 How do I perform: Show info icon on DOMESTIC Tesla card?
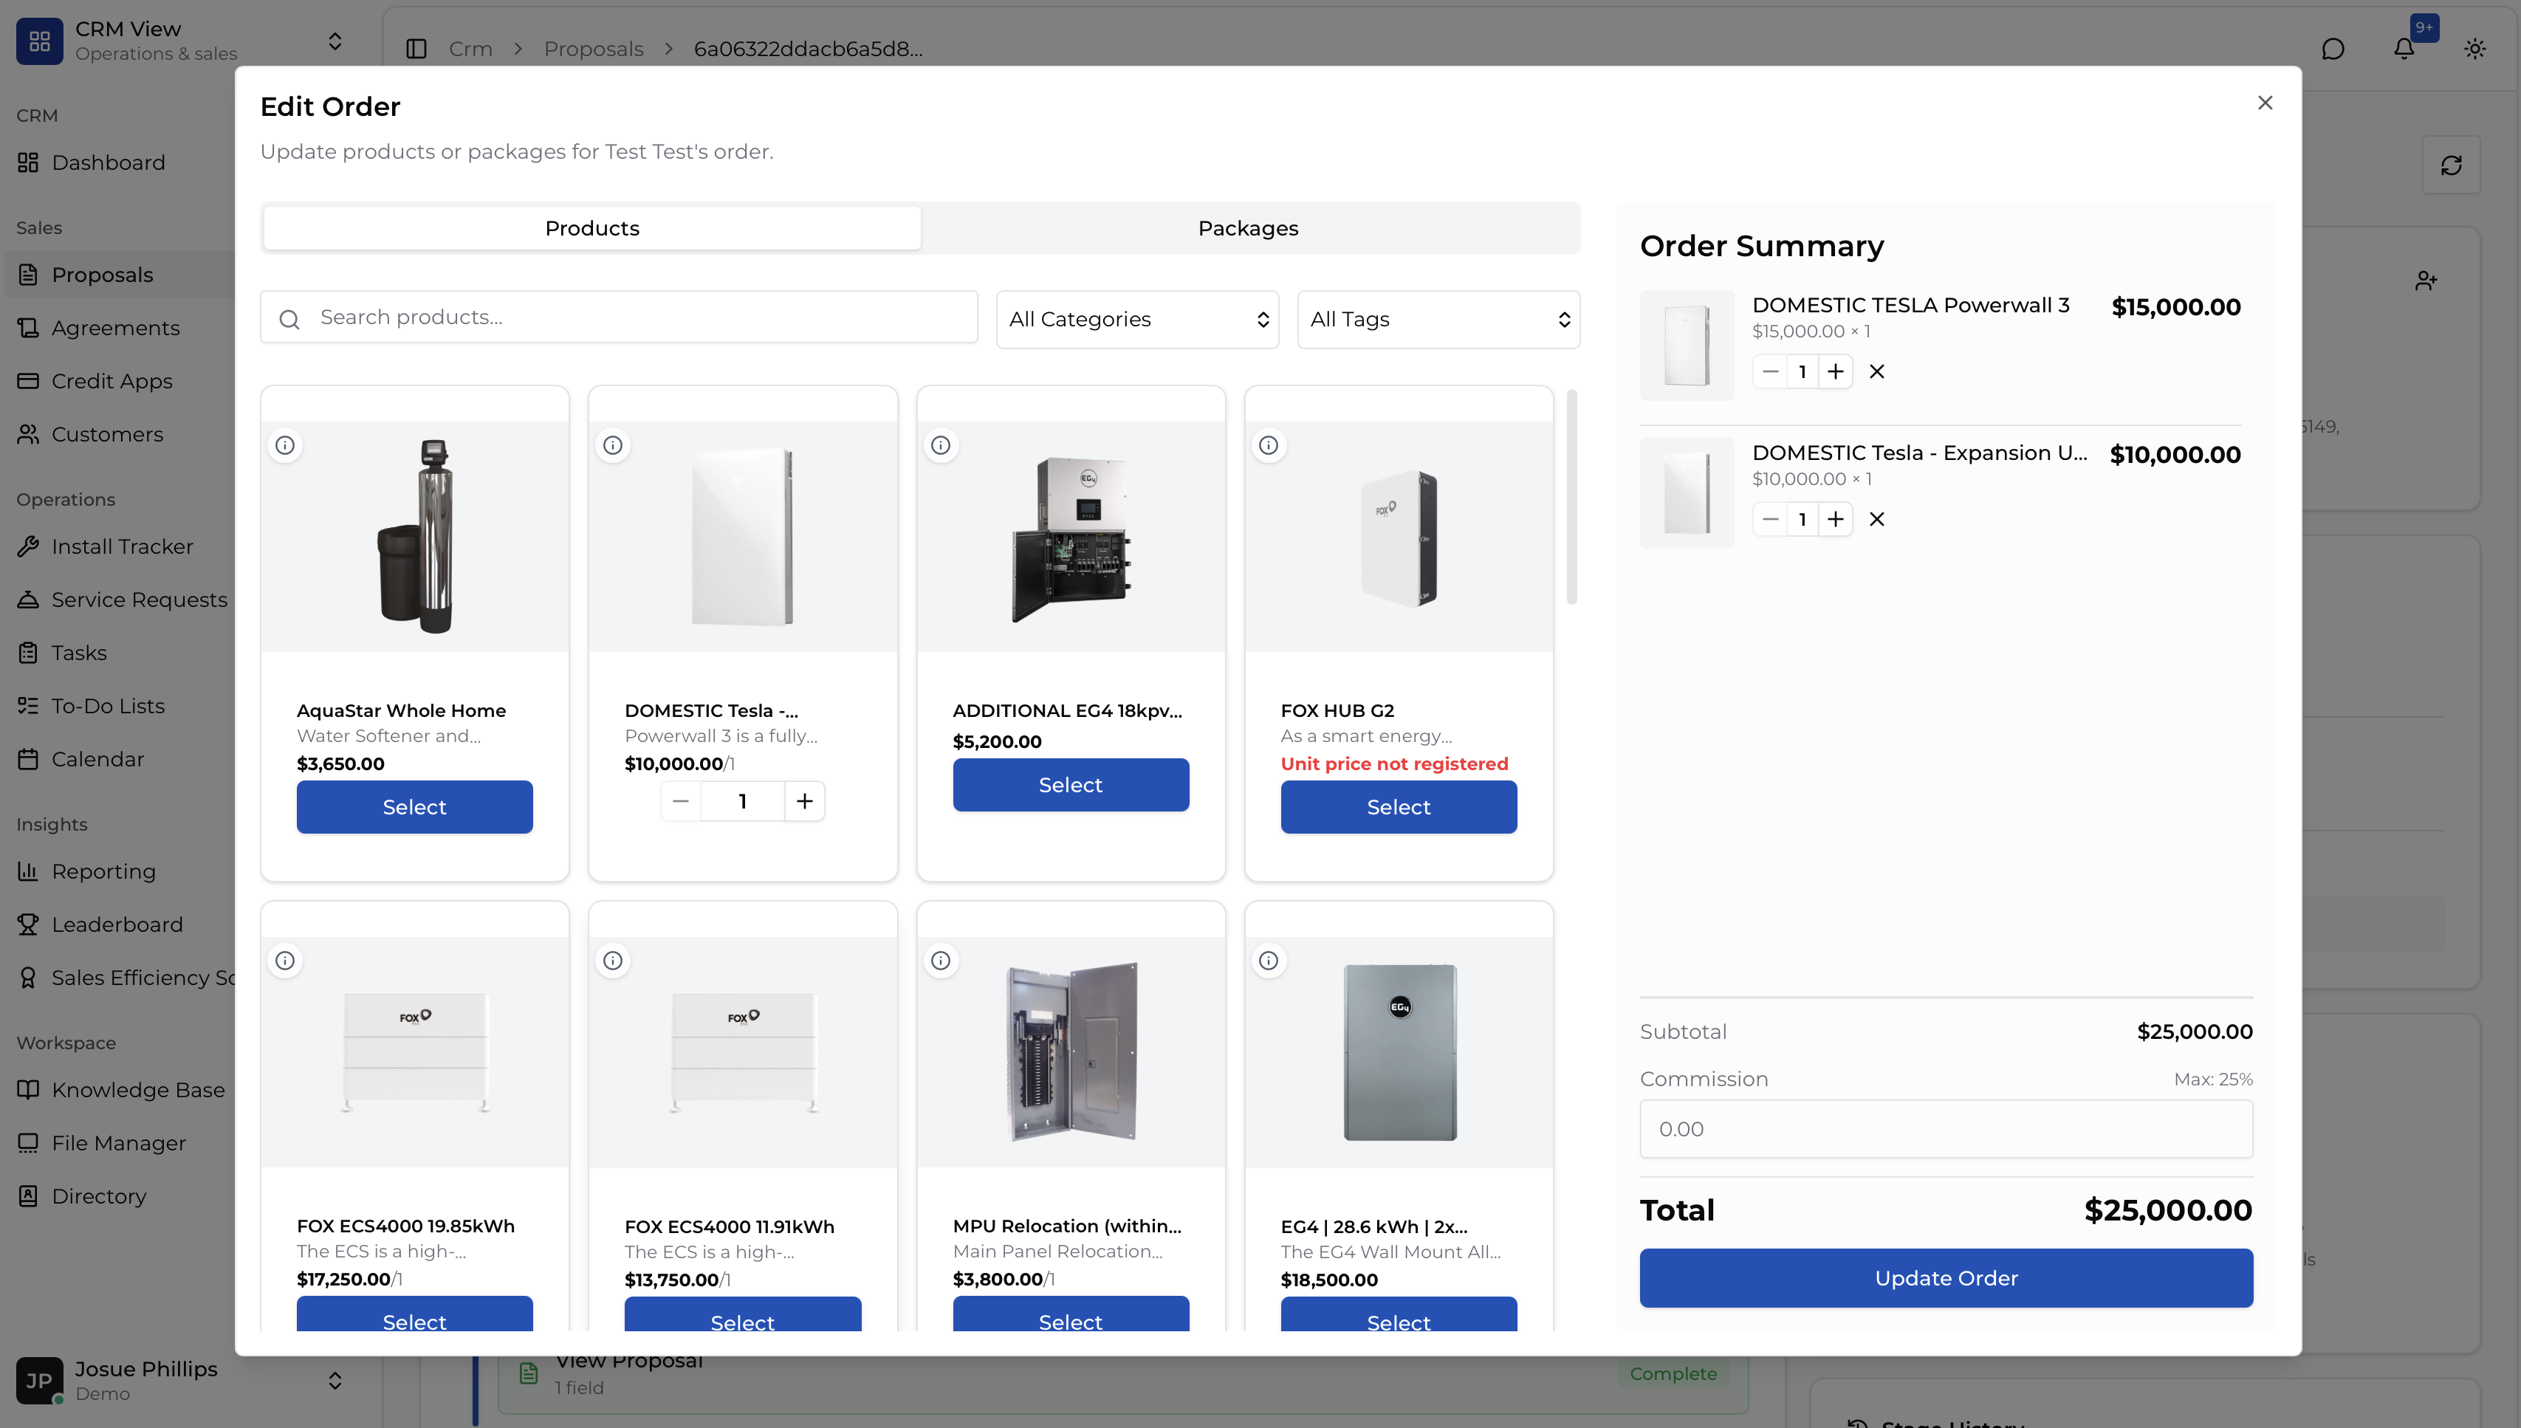click(x=613, y=445)
